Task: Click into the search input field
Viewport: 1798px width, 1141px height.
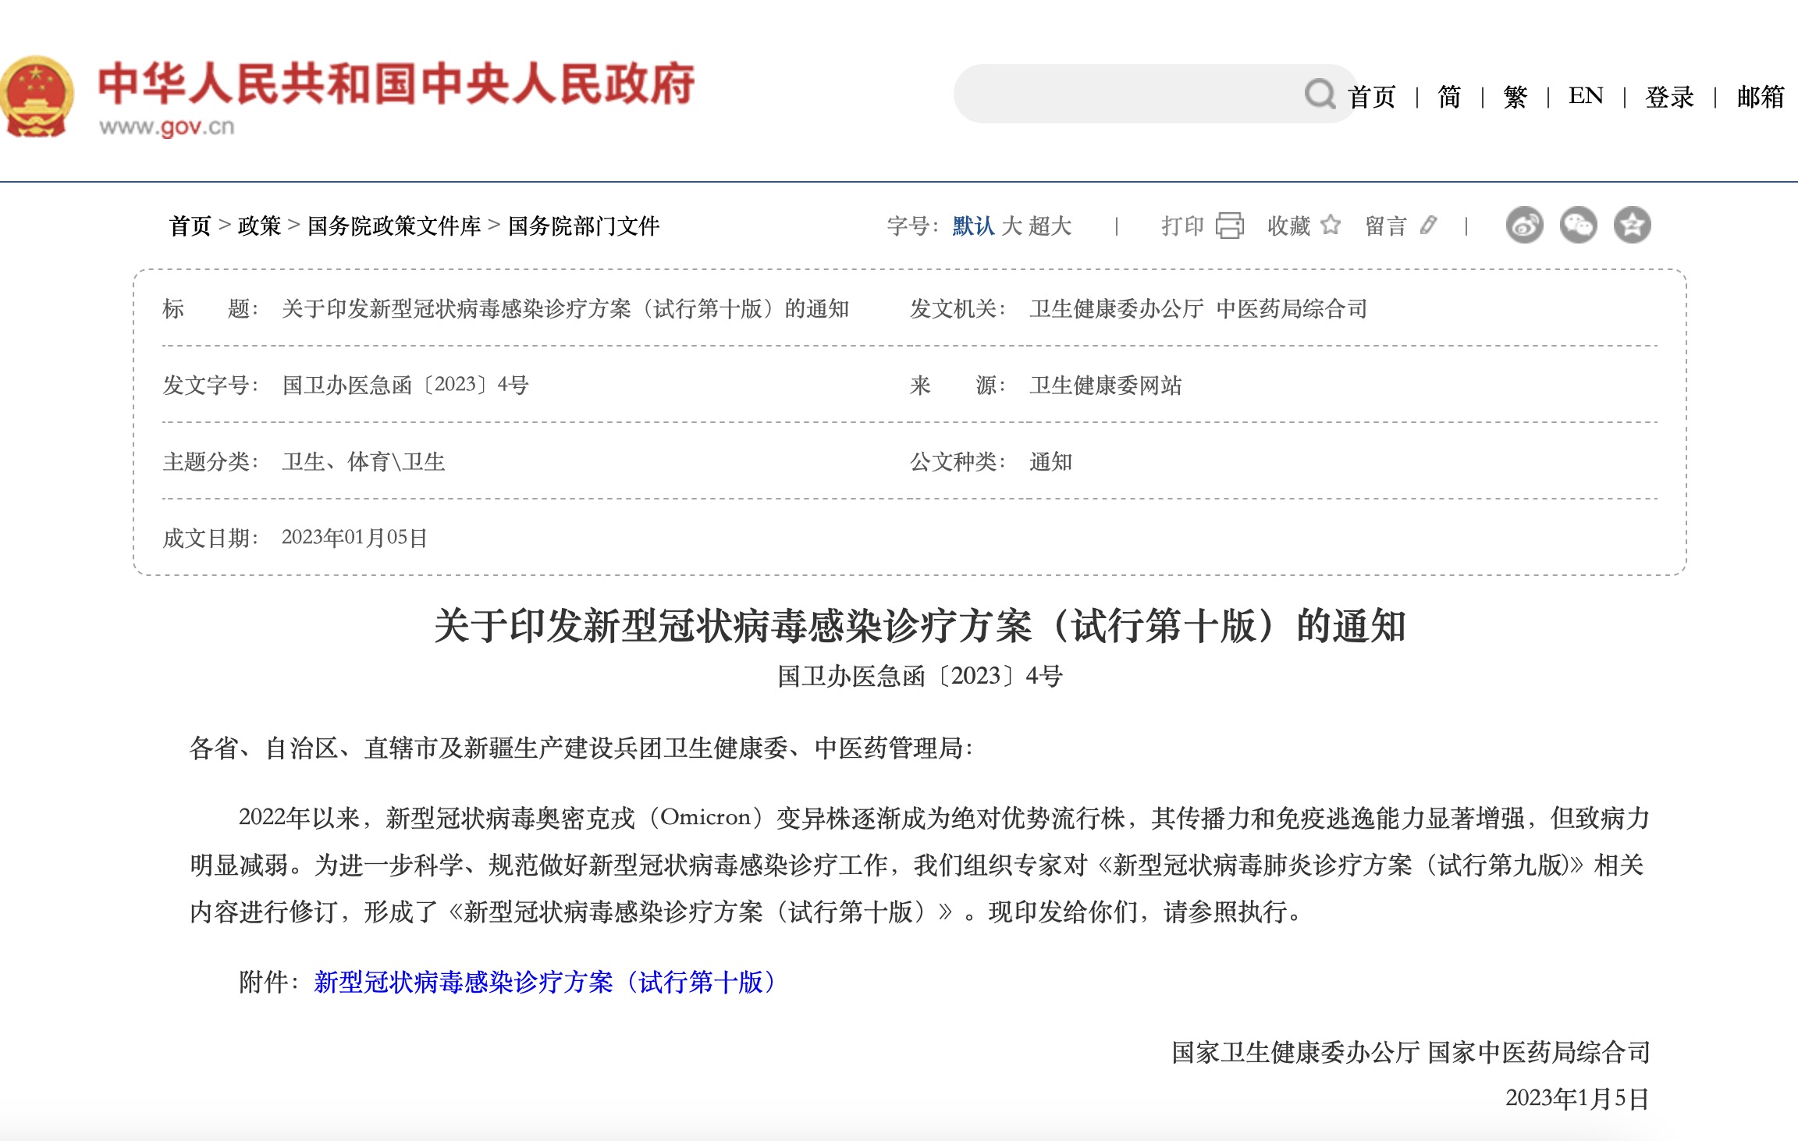Action: (1124, 94)
